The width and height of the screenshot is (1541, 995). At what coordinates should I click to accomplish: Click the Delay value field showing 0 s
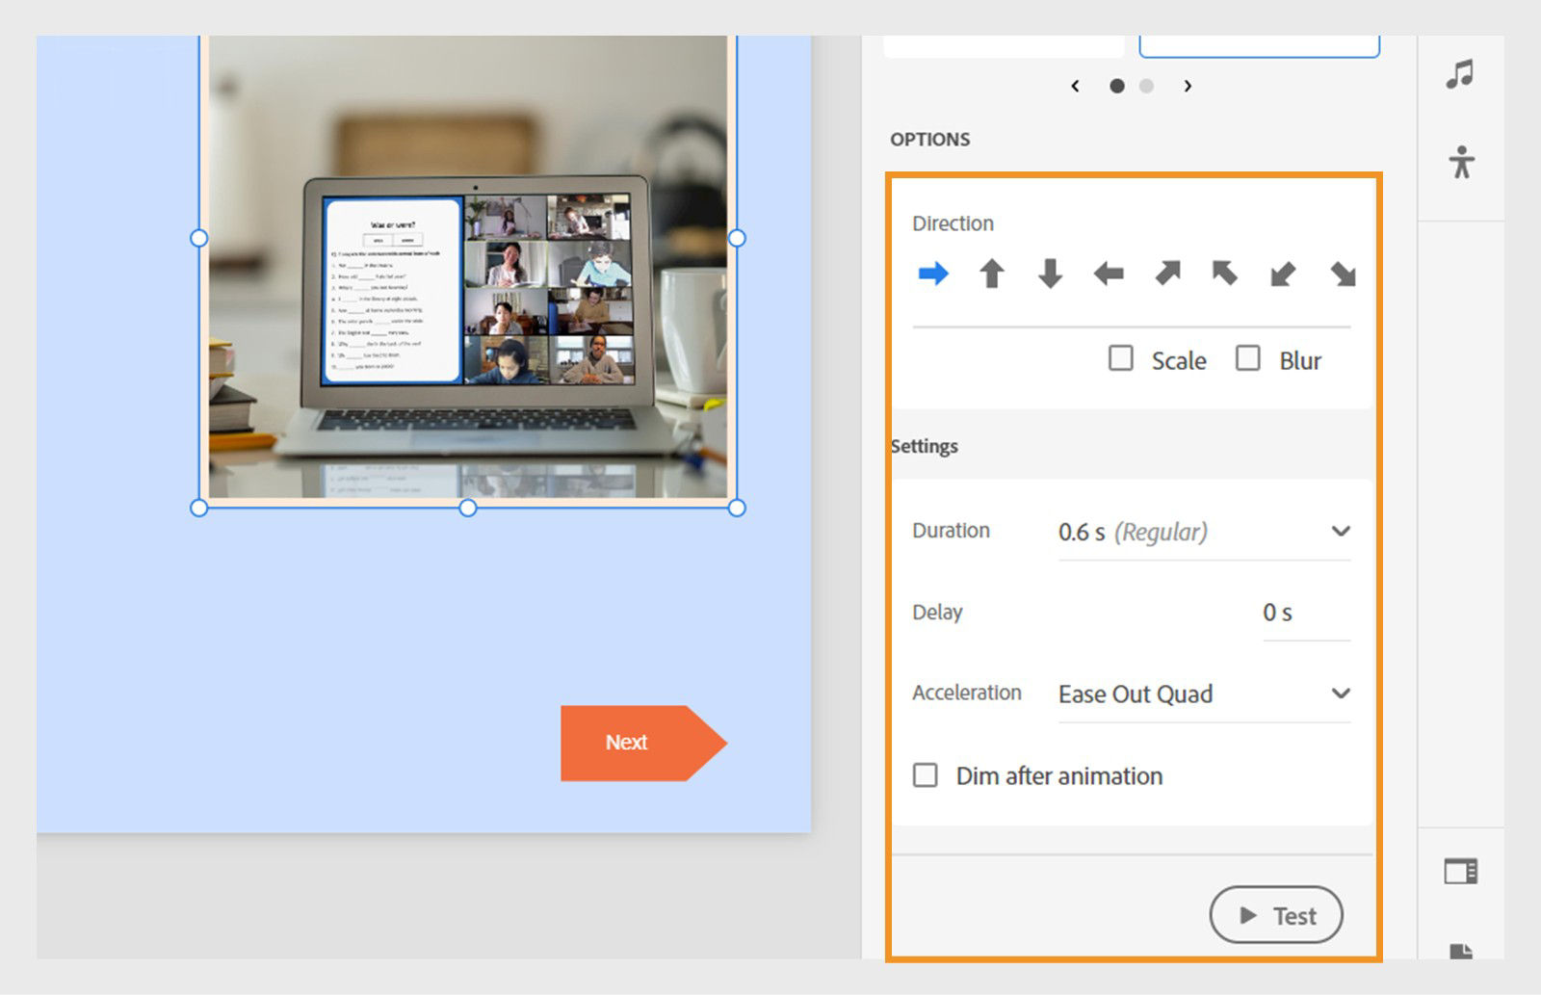click(x=1280, y=611)
